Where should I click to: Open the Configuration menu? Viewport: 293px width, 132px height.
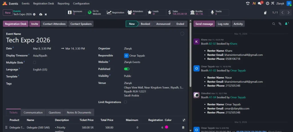[x=81, y=3]
